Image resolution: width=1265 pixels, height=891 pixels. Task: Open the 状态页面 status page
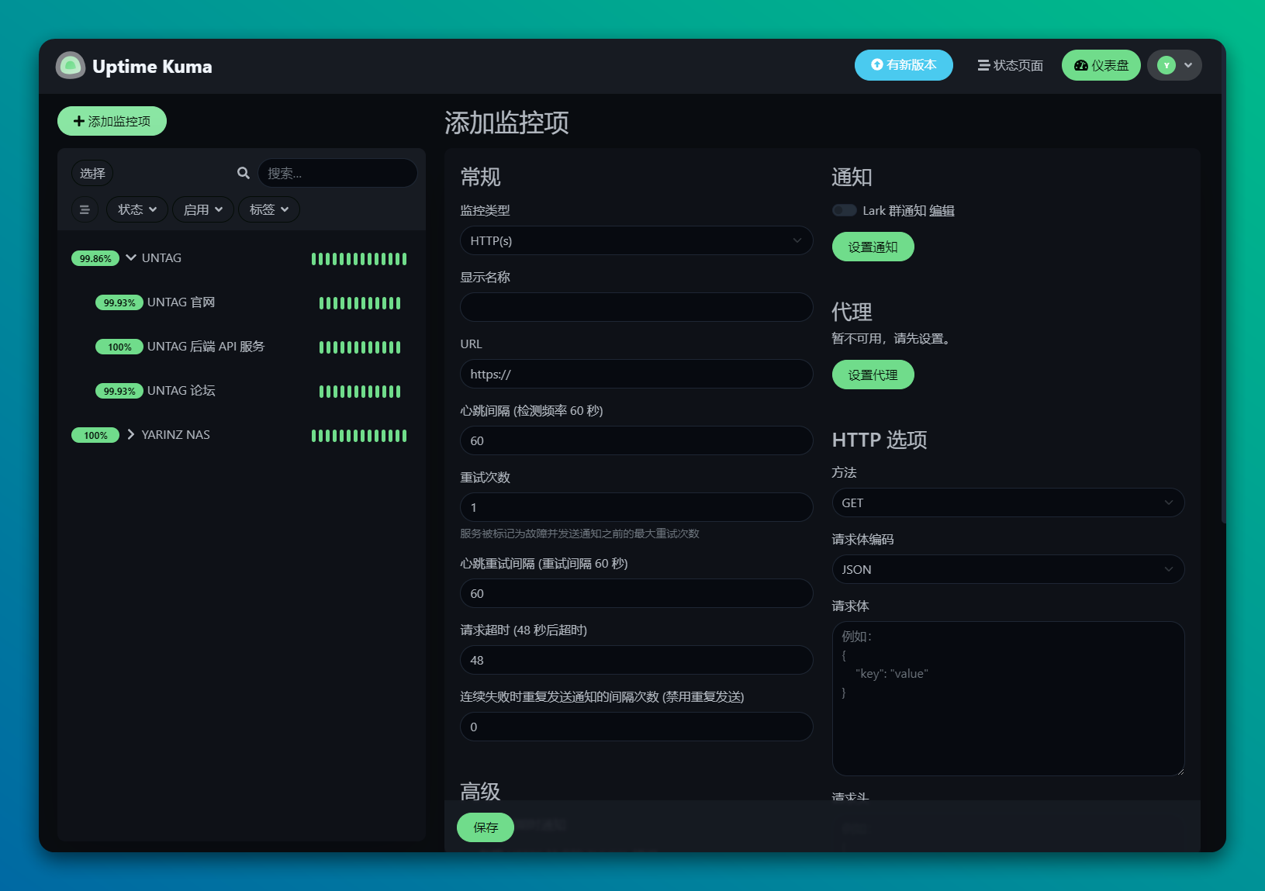[1010, 65]
